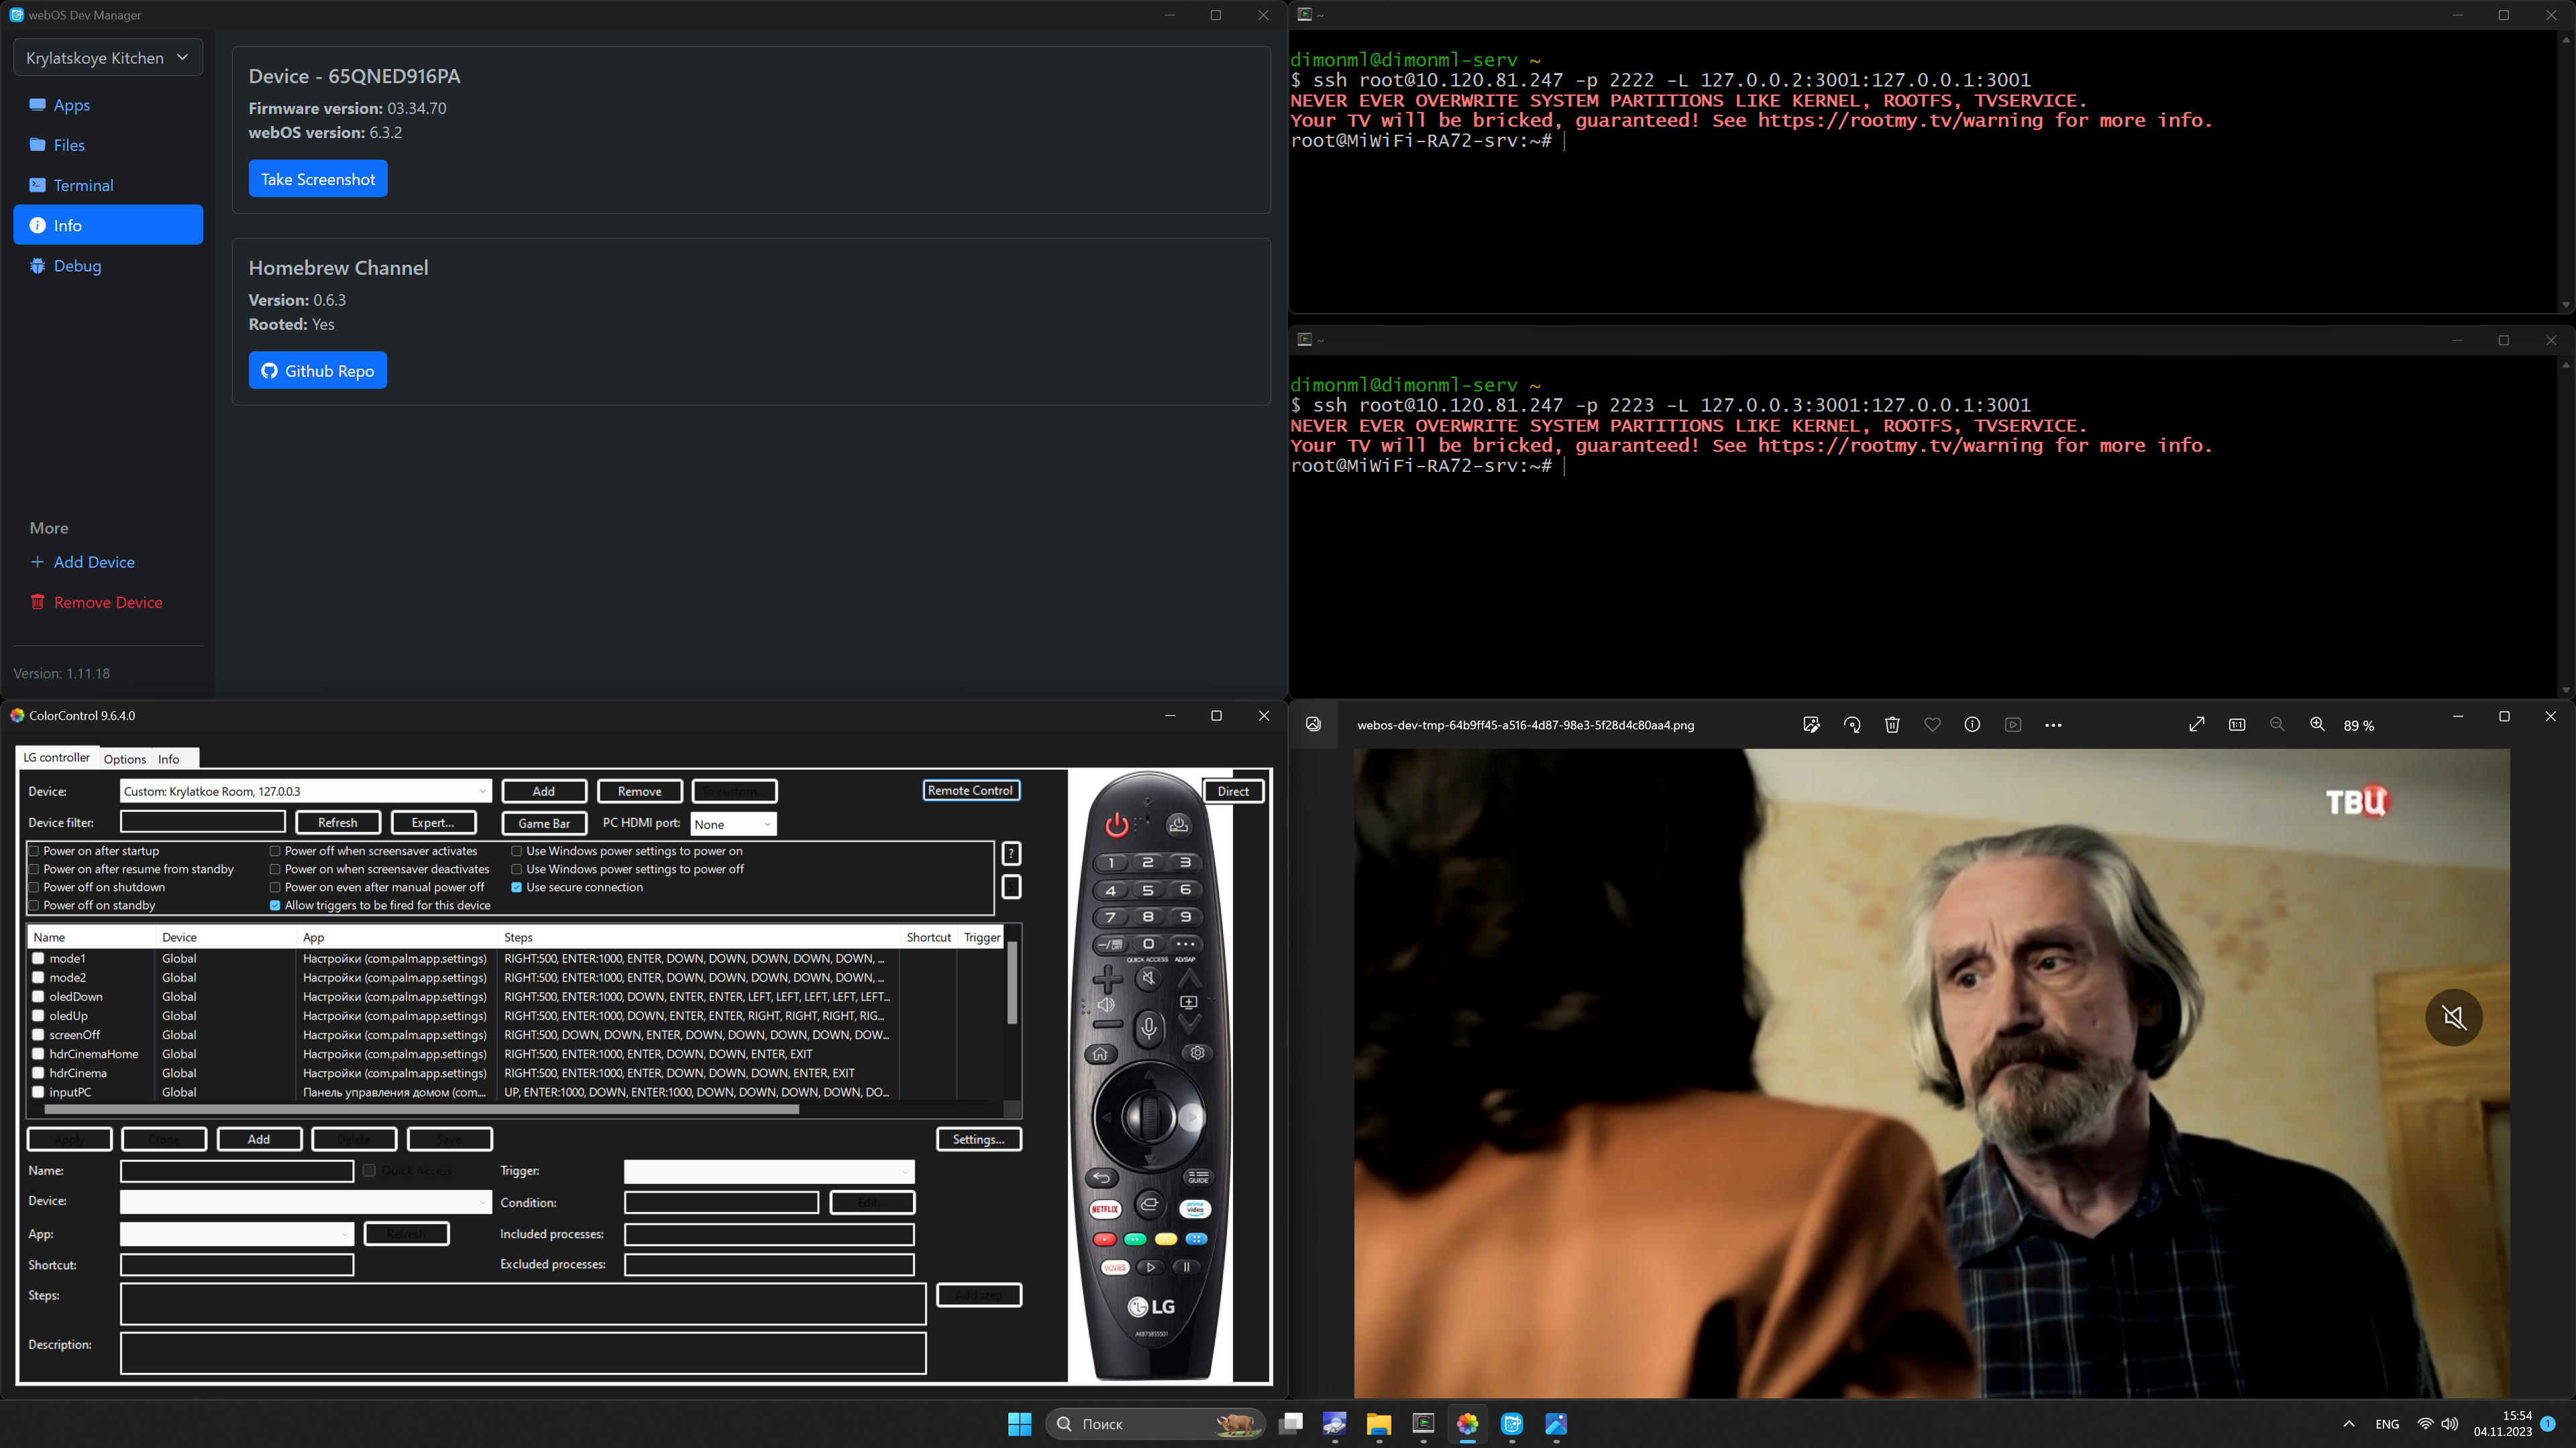Click the Netflix button on LG remote
Viewport: 2576px width, 1448px height.
click(x=1104, y=1208)
